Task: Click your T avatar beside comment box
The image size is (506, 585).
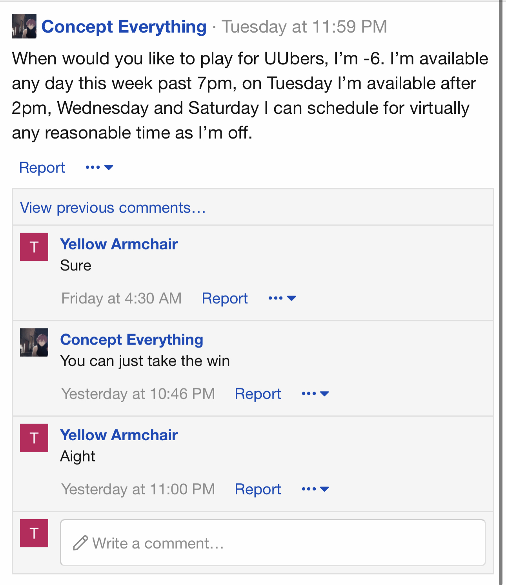Action: 34,533
